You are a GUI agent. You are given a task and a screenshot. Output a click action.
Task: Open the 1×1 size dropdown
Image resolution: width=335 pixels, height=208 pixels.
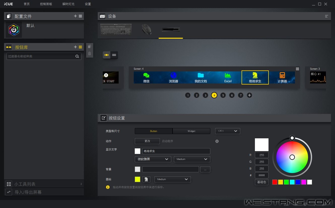click(x=228, y=131)
